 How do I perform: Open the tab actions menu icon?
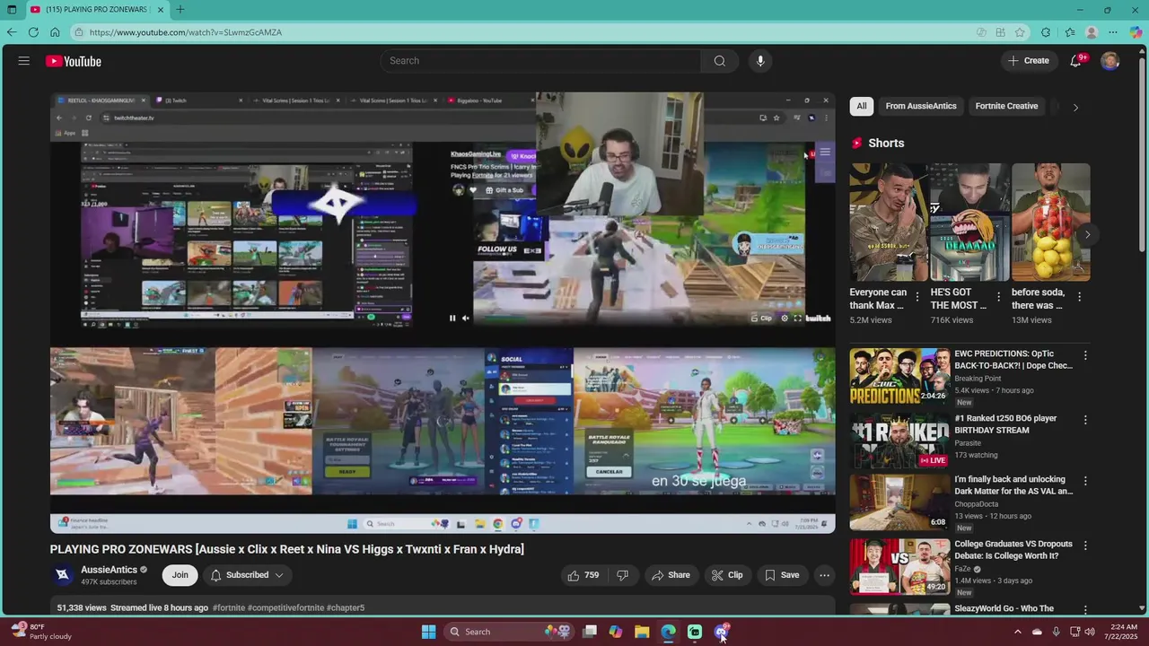tap(12, 10)
